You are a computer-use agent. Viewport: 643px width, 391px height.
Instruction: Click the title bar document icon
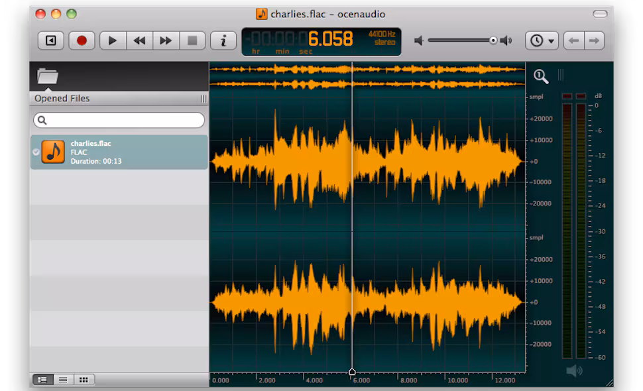(x=262, y=14)
